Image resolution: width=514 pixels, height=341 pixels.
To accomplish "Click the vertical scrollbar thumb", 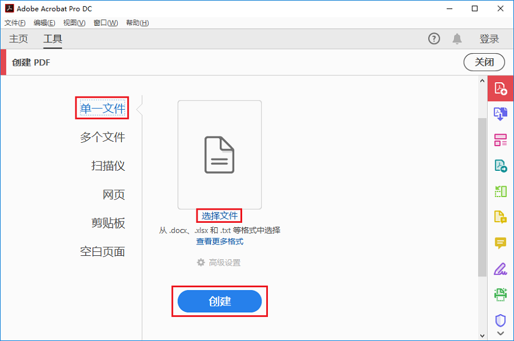I will point(482,196).
